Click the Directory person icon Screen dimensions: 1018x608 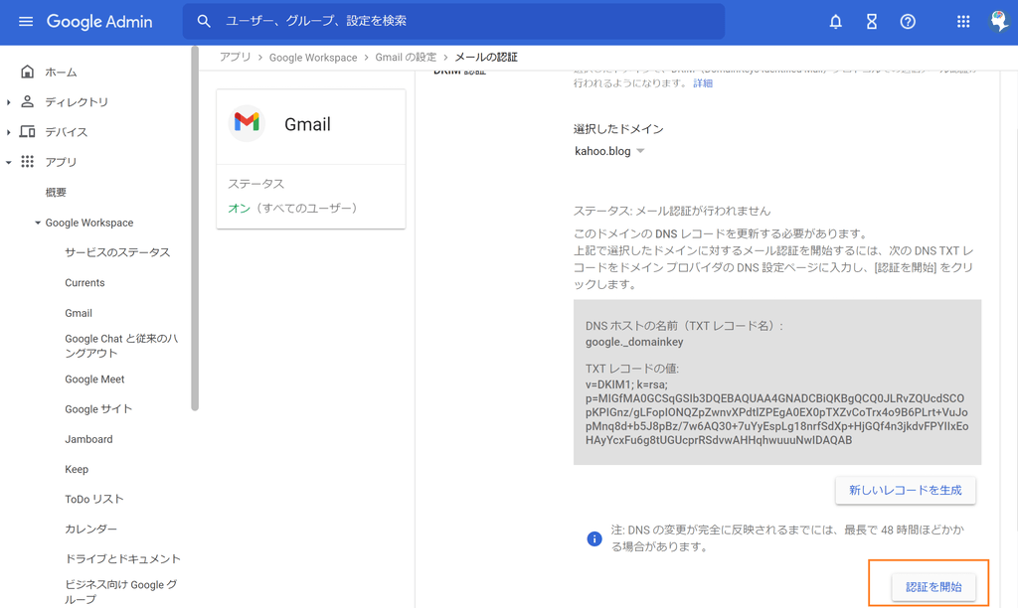click(27, 101)
